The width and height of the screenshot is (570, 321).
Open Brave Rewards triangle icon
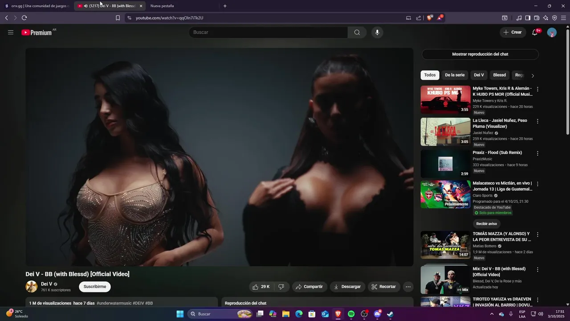[440, 18]
